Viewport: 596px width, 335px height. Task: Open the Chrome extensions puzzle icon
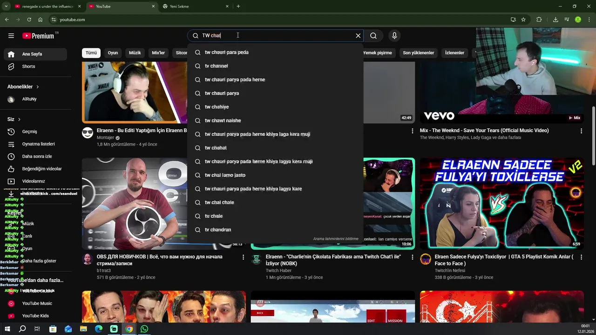tap(539, 20)
